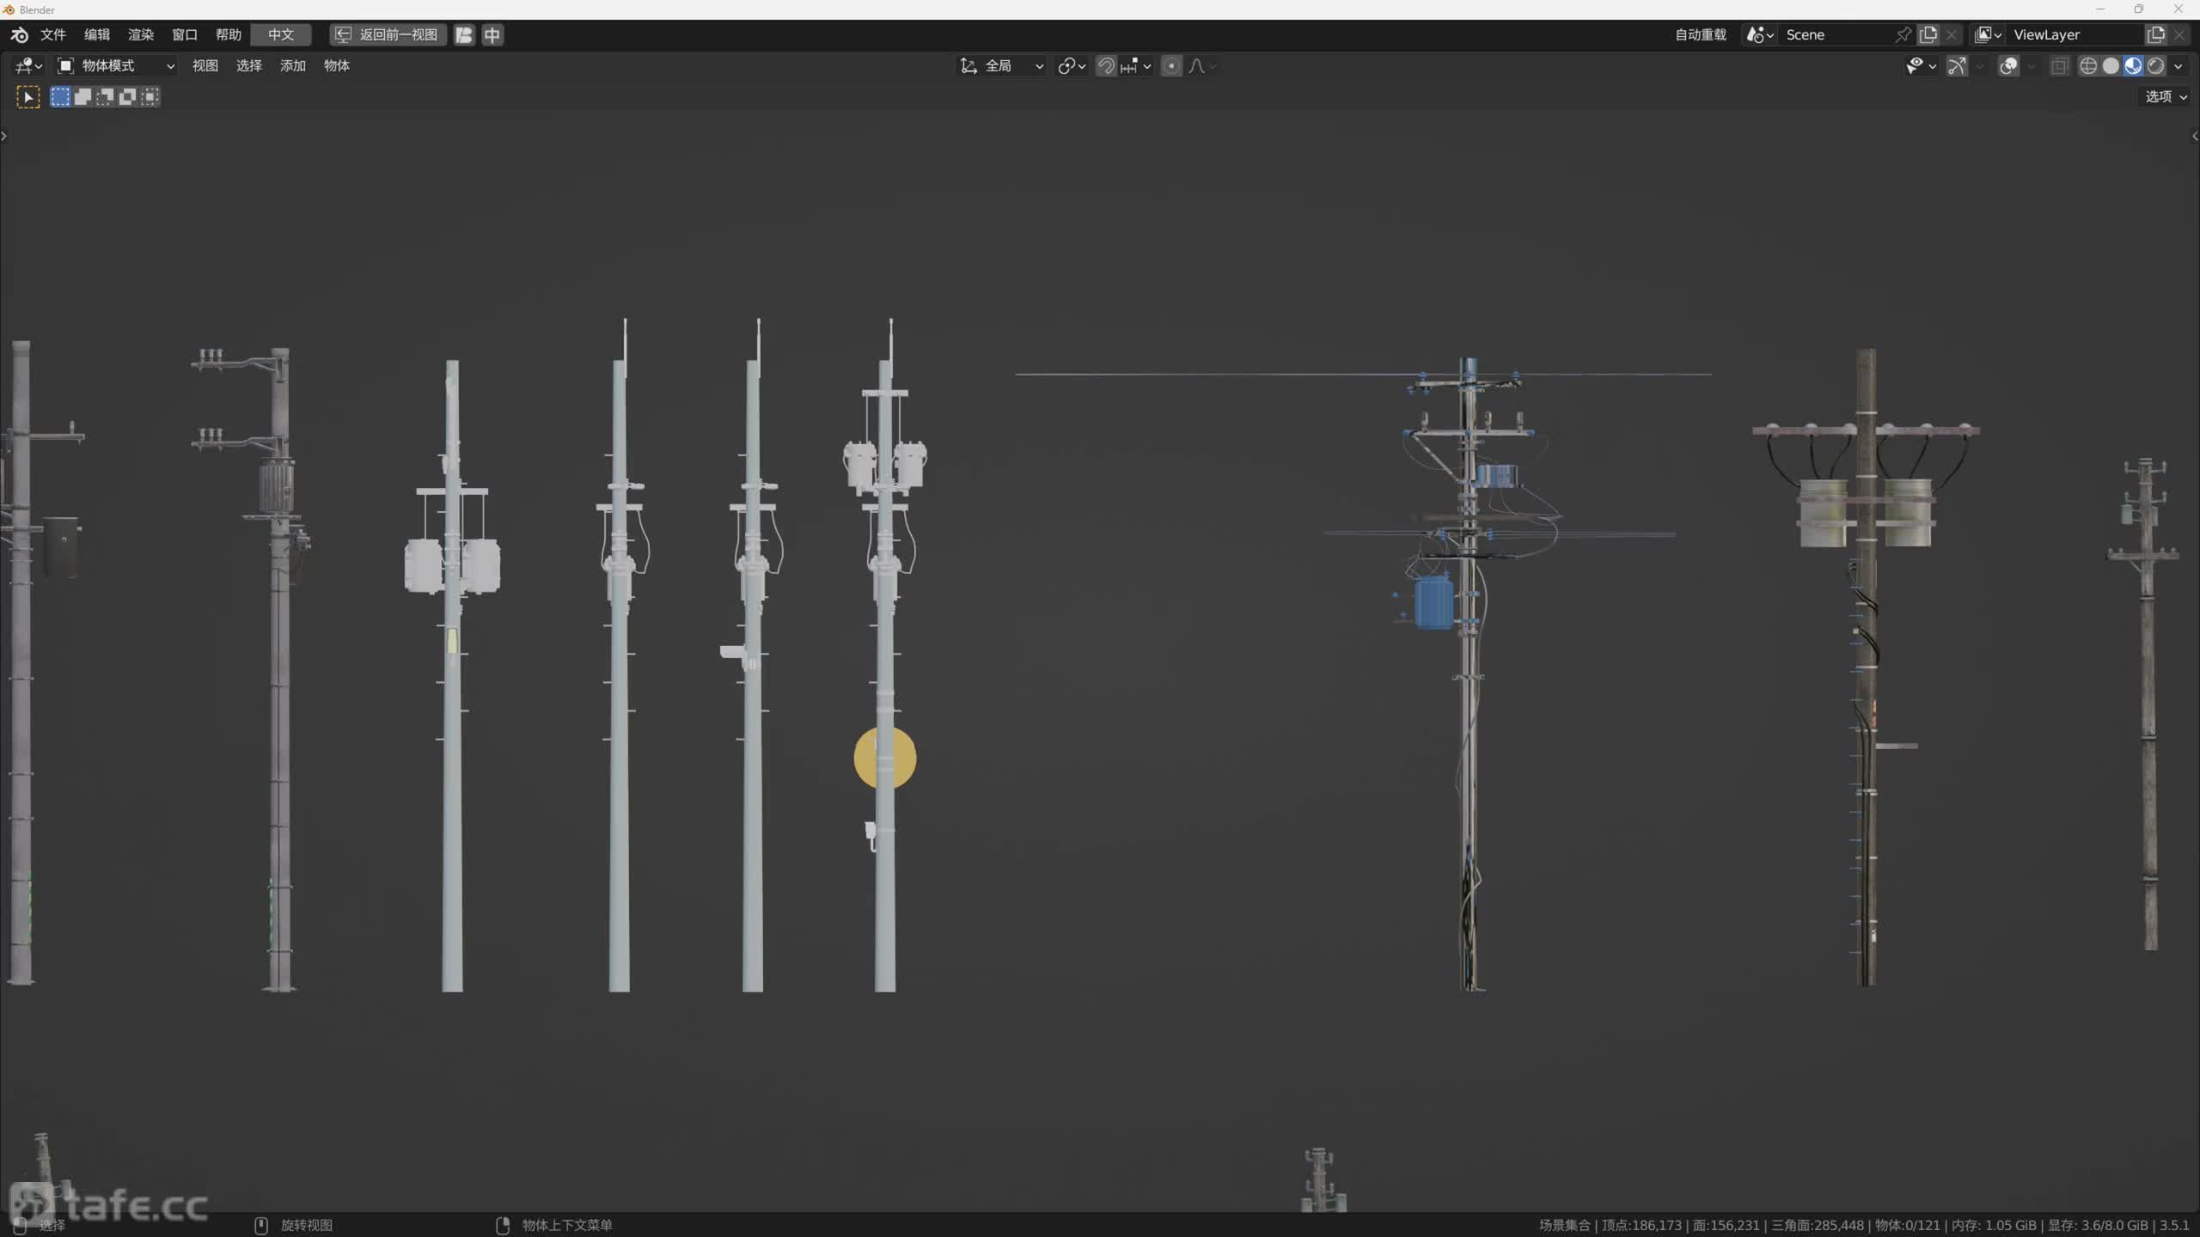2200x1237 pixels.
Task: Open object type visibility eye dropdown
Action: click(x=1921, y=65)
